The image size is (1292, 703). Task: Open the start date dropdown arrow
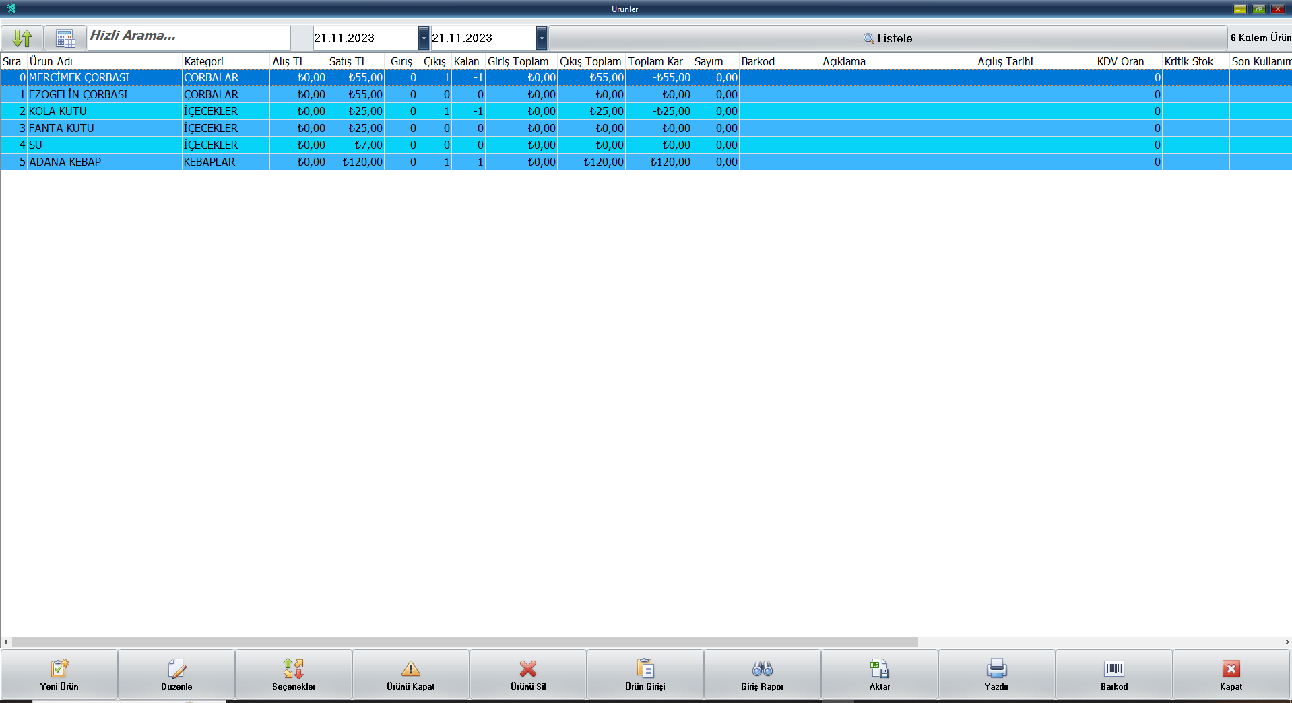[x=423, y=38]
